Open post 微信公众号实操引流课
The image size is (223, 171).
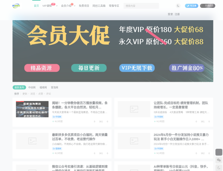pyautogui.click(x=80, y=168)
